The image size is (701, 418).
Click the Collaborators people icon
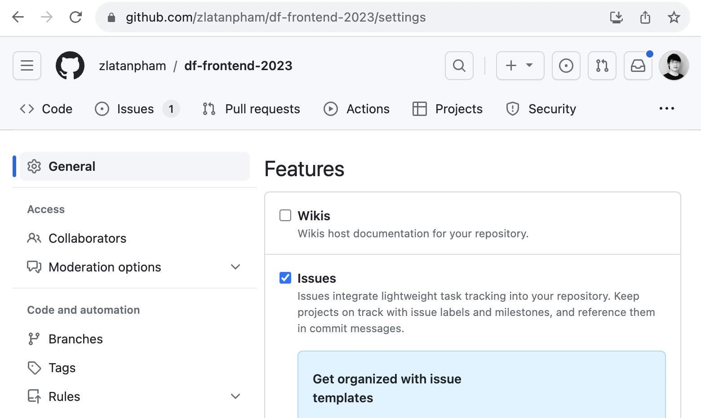point(34,238)
